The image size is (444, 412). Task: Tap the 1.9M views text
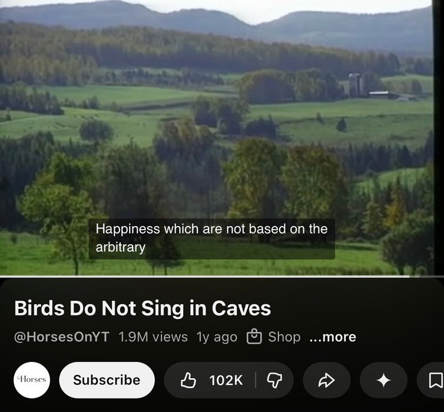coord(153,337)
